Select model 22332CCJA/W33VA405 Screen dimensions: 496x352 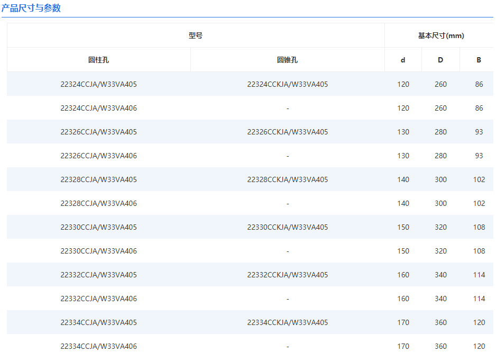(98, 275)
